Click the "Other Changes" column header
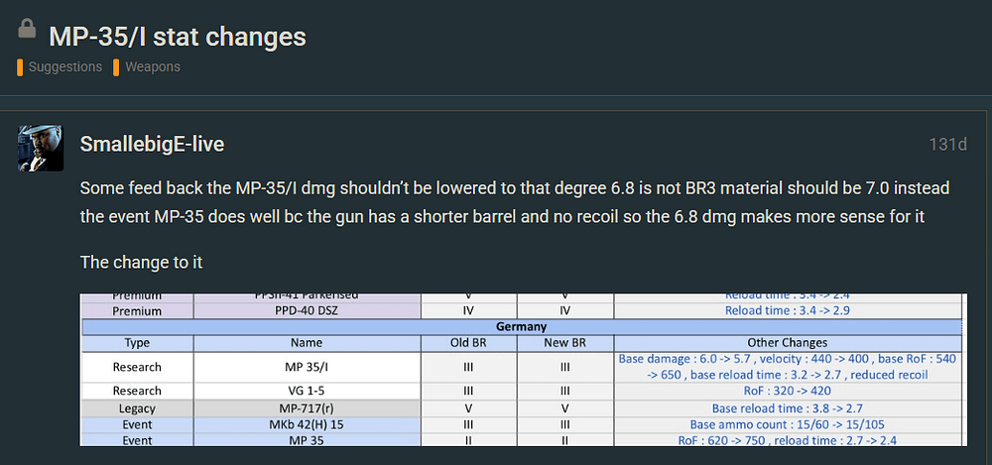Image resolution: width=992 pixels, height=465 pixels. pos(787,343)
